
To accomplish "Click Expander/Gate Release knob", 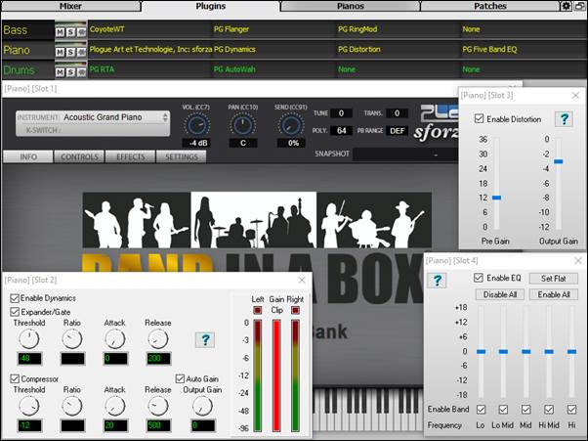I will [x=158, y=339].
